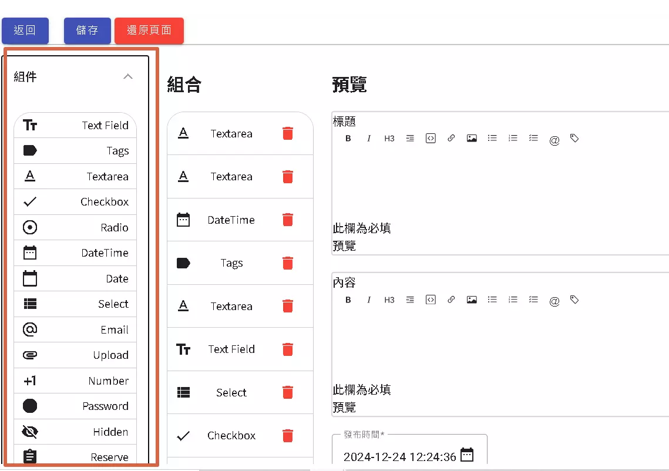The width and height of the screenshot is (669, 471).
Task: Select H3 heading in 標題 editor toolbar
Action: point(389,139)
